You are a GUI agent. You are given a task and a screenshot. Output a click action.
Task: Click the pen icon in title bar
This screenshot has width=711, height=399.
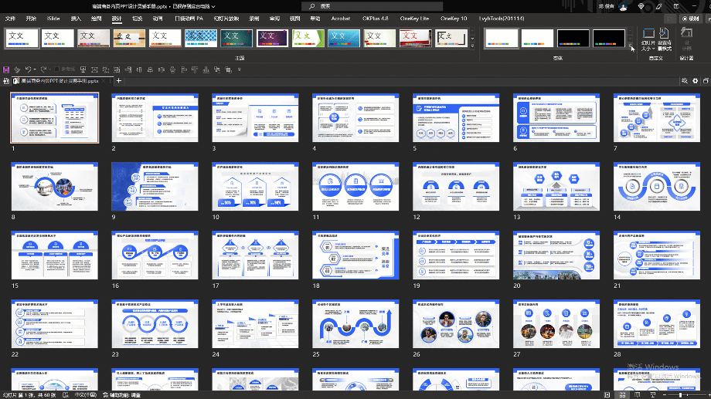point(658,6)
